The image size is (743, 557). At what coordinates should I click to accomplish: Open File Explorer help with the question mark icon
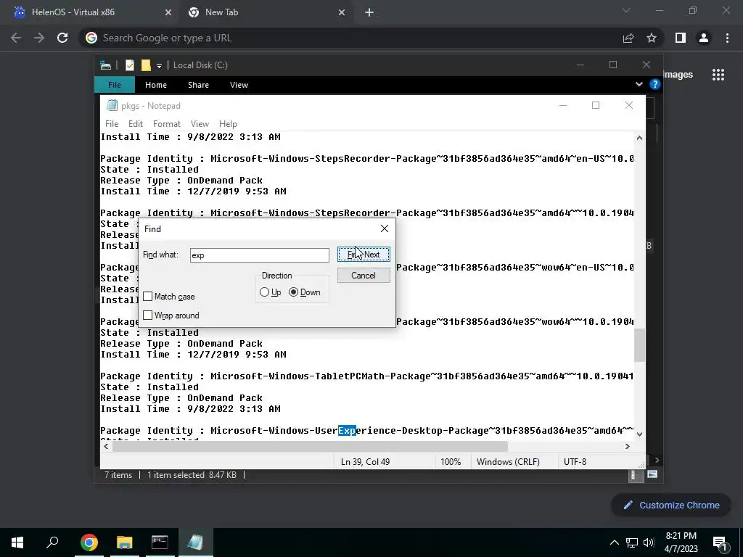point(655,84)
